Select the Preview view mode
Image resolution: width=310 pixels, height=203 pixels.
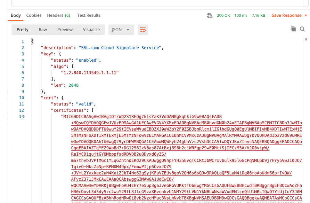[x=65, y=30]
